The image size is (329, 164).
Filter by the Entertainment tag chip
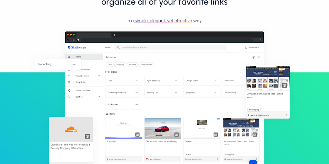pyautogui.click(x=147, y=65)
